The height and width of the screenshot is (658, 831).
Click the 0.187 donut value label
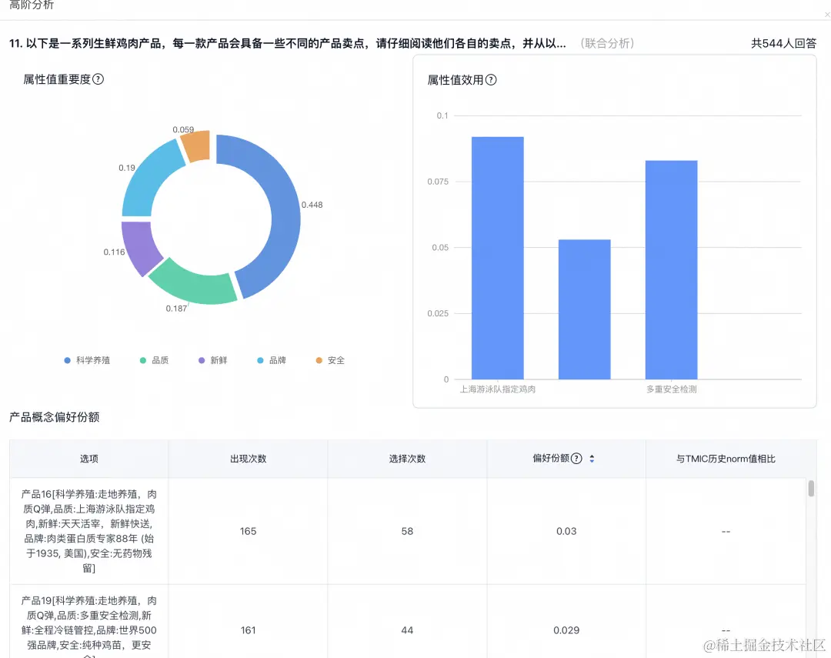176,309
